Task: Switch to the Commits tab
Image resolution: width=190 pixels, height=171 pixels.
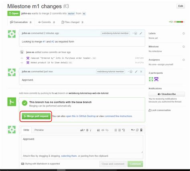Action: 46,22
